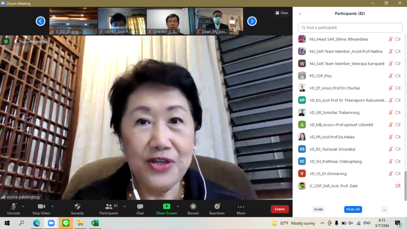Open the Chat panel
This screenshot has height=229, width=407.
click(140, 209)
